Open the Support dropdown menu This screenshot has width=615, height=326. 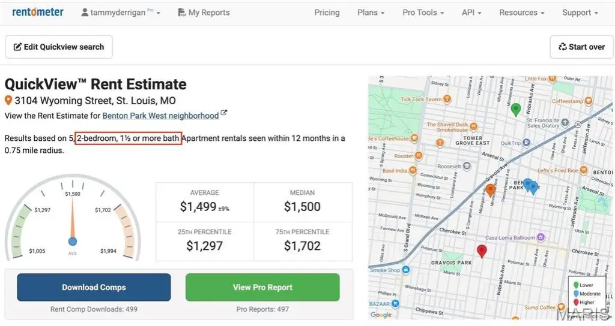[580, 13]
